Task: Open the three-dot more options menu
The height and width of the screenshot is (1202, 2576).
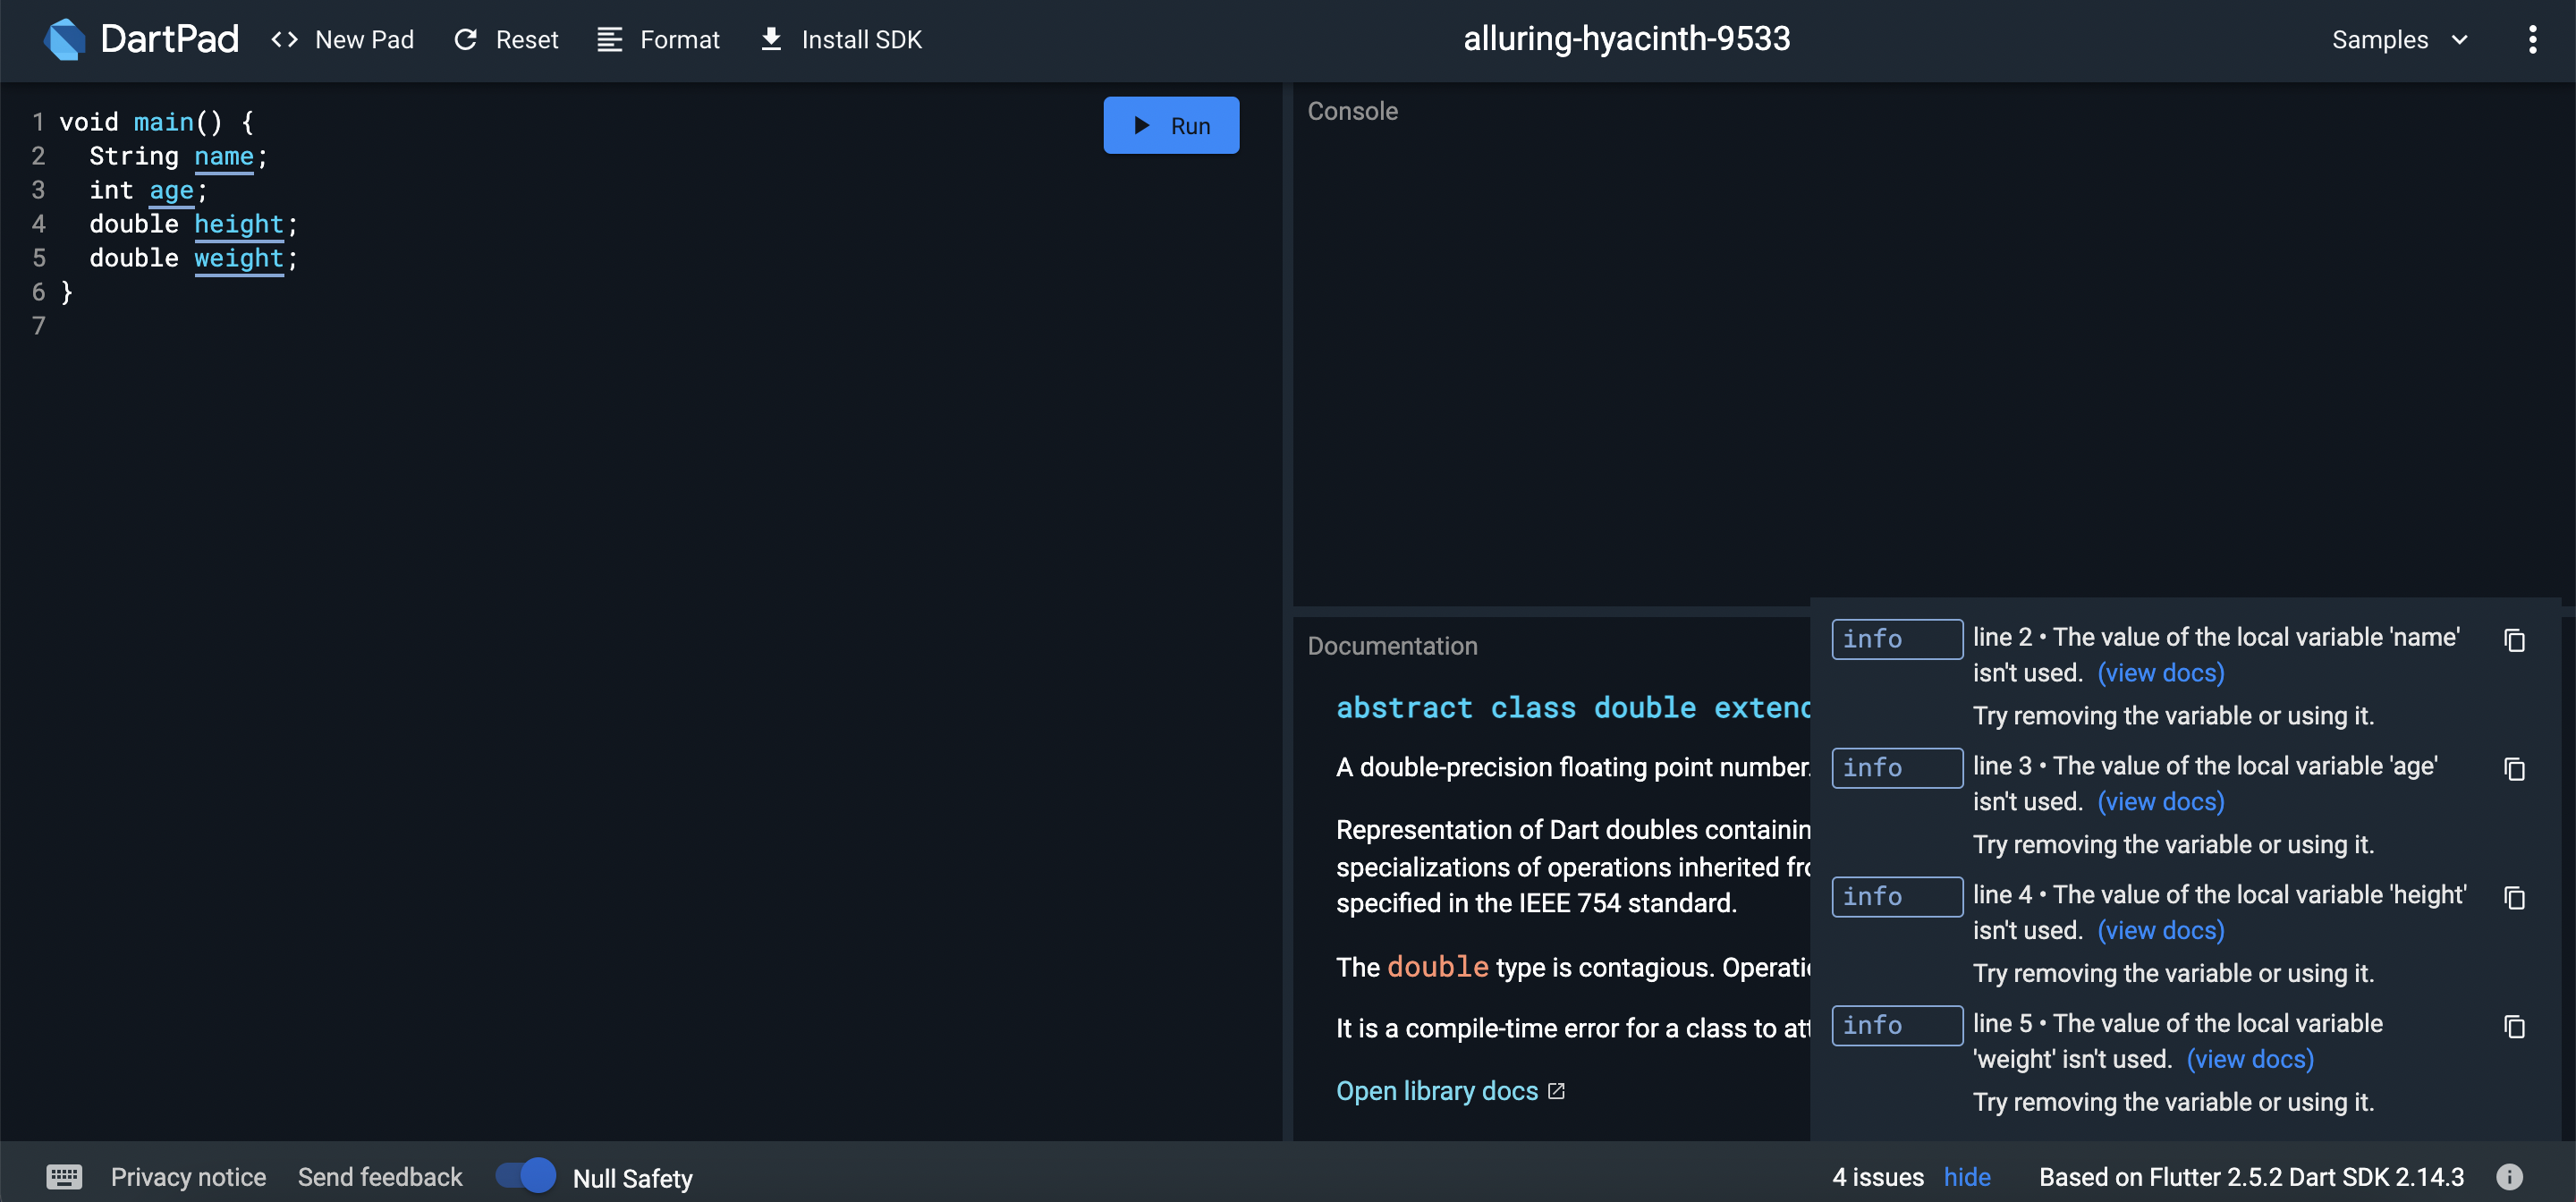Action: click(2533, 39)
